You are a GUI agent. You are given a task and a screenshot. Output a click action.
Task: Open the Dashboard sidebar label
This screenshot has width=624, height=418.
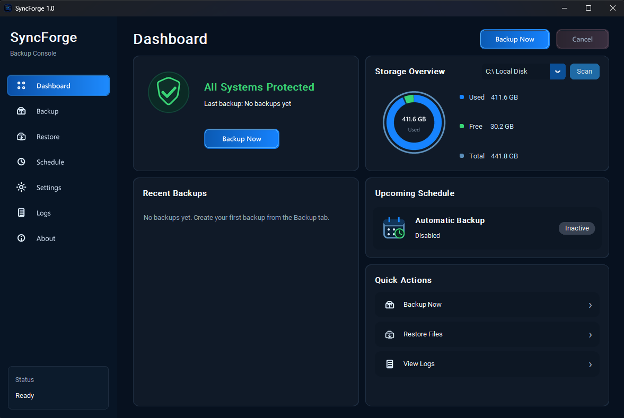[54, 86]
